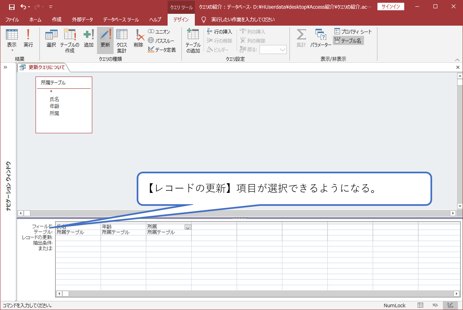The height and width of the screenshot is (310, 463).
Task: Select the デザイン ribbon tab
Action: (181, 20)
